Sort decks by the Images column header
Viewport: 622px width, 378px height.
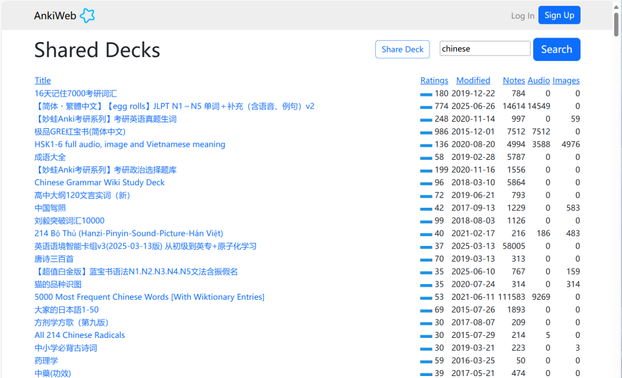pos(566,80)
